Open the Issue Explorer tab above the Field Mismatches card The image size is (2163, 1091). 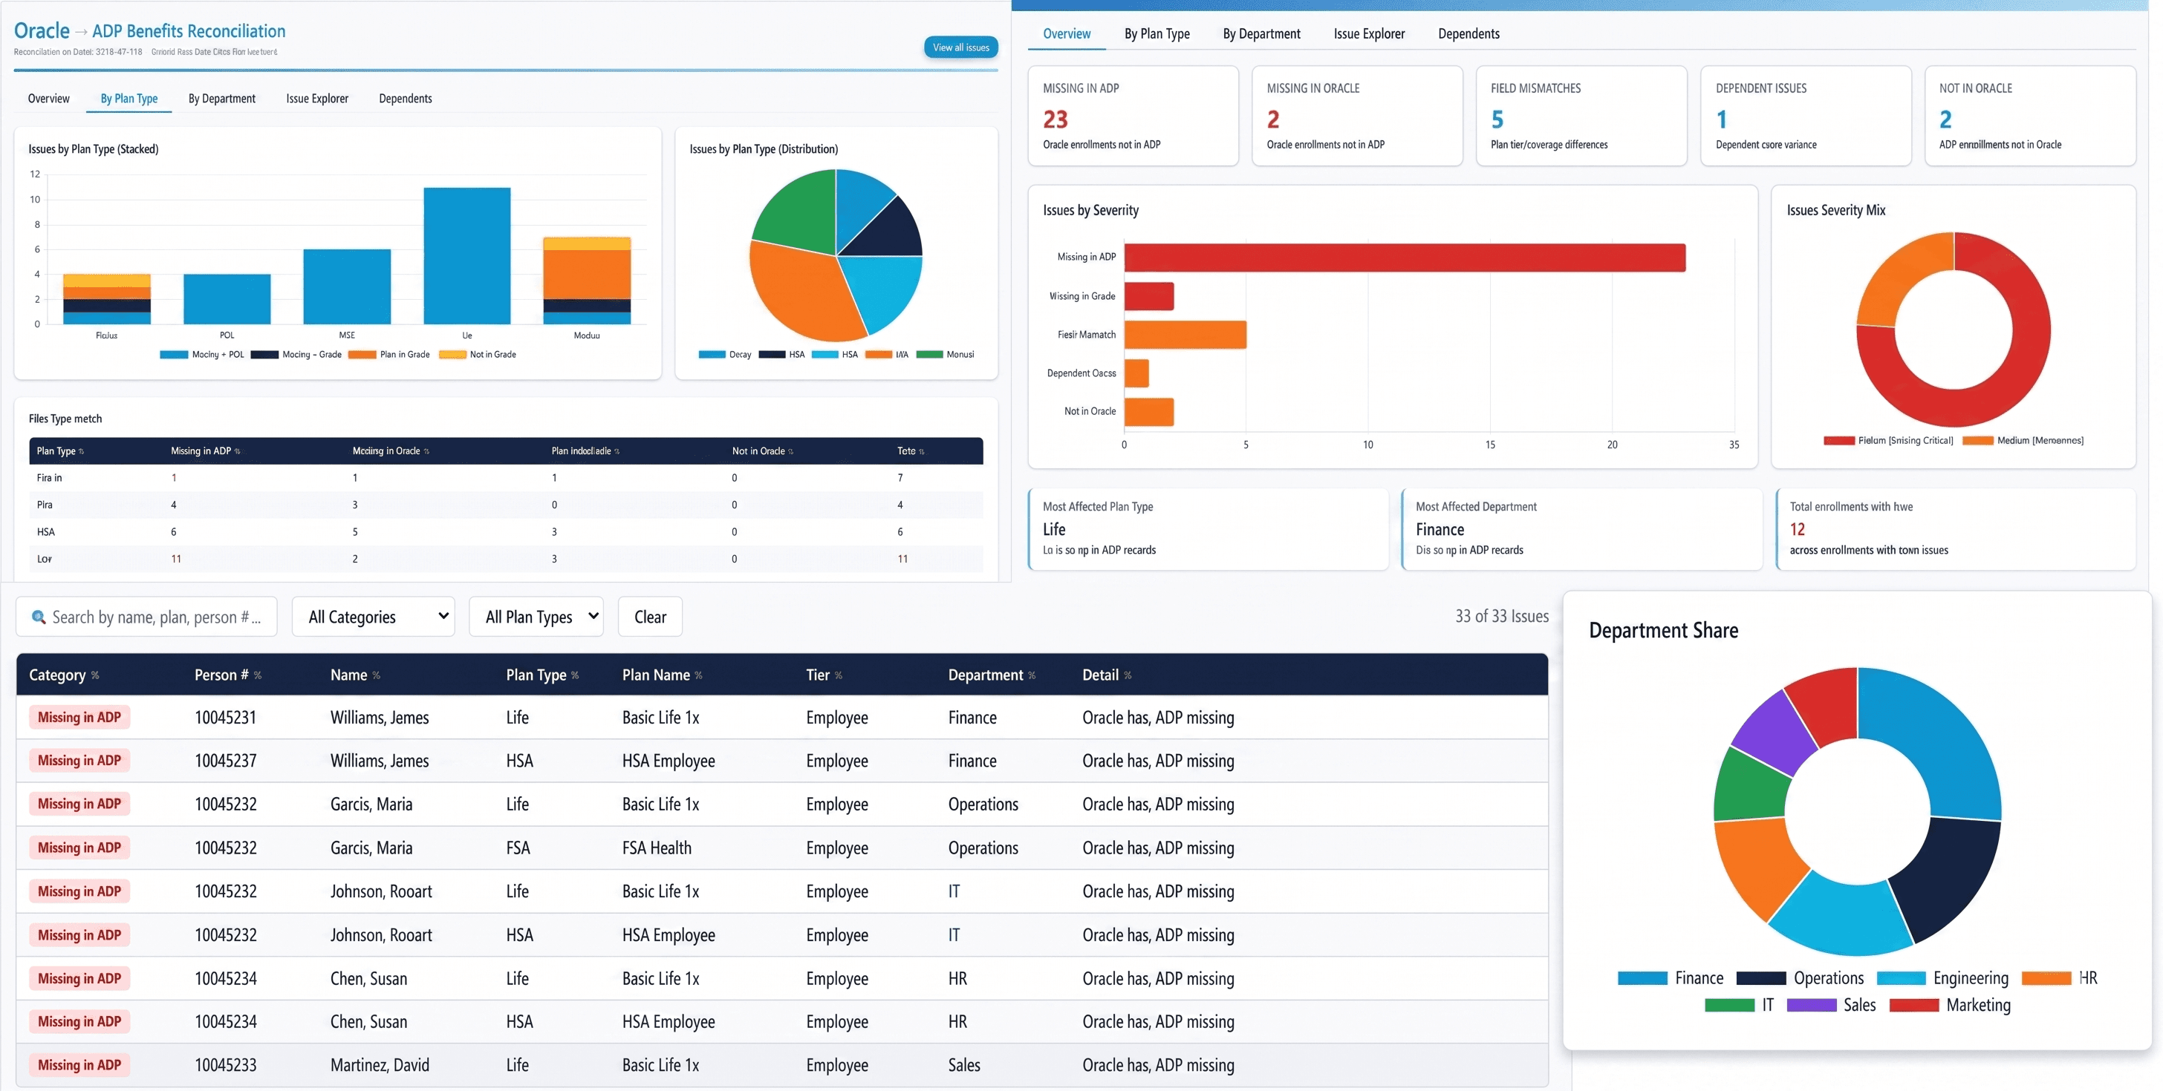(x=1369, y=33)
